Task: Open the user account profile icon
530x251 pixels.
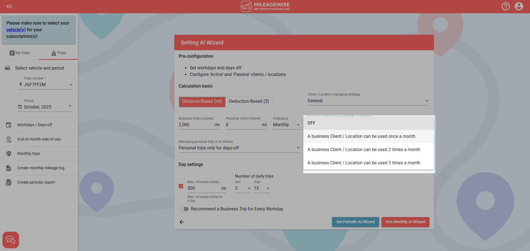Action: click(519, 6)
